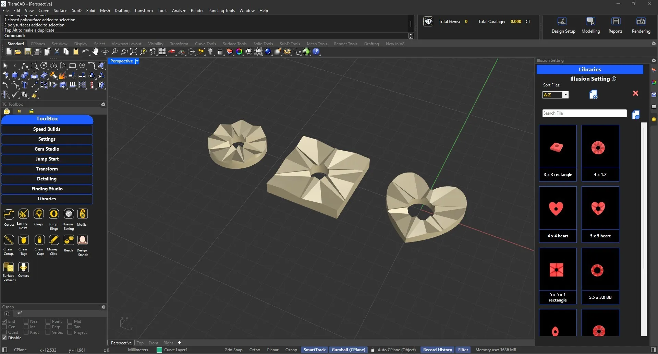Click the Design Setup icon
The width and height of the screenshot is (658, 354).
coord(563,22)
